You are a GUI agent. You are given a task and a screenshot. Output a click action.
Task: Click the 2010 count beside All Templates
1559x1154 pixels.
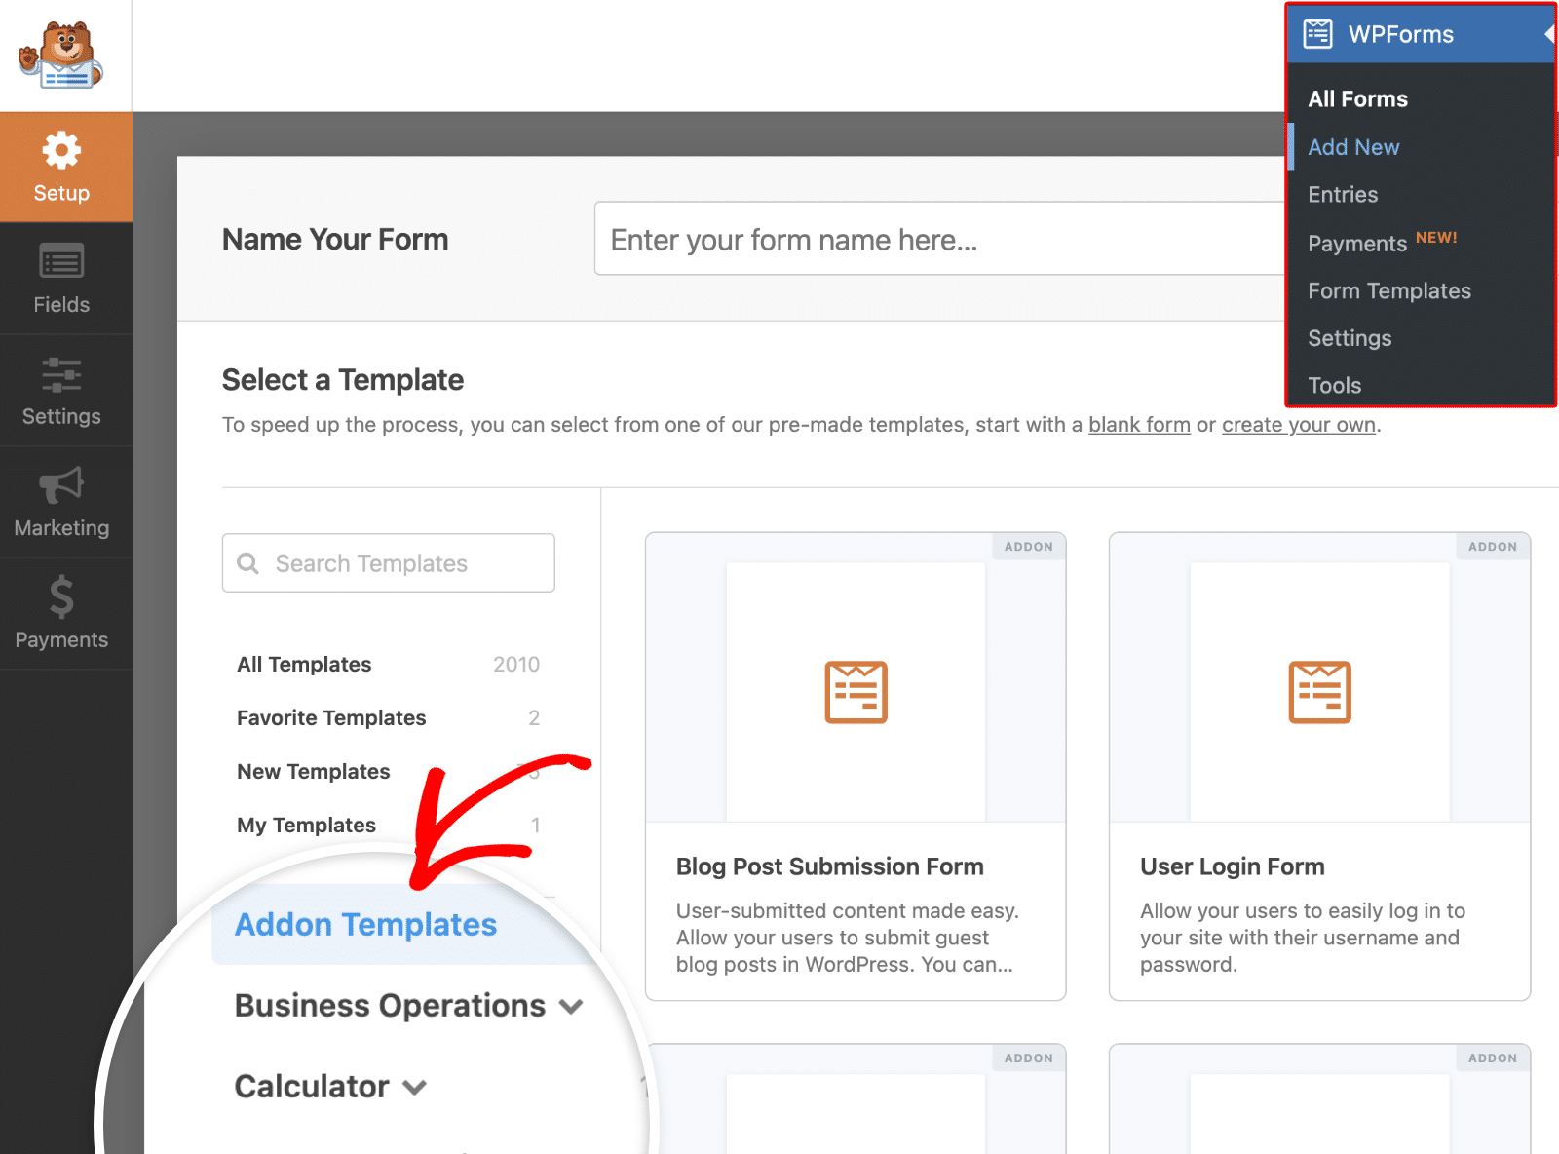point(516,664)
